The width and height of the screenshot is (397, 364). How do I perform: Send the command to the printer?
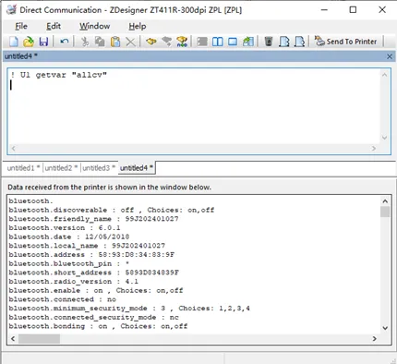345,42
